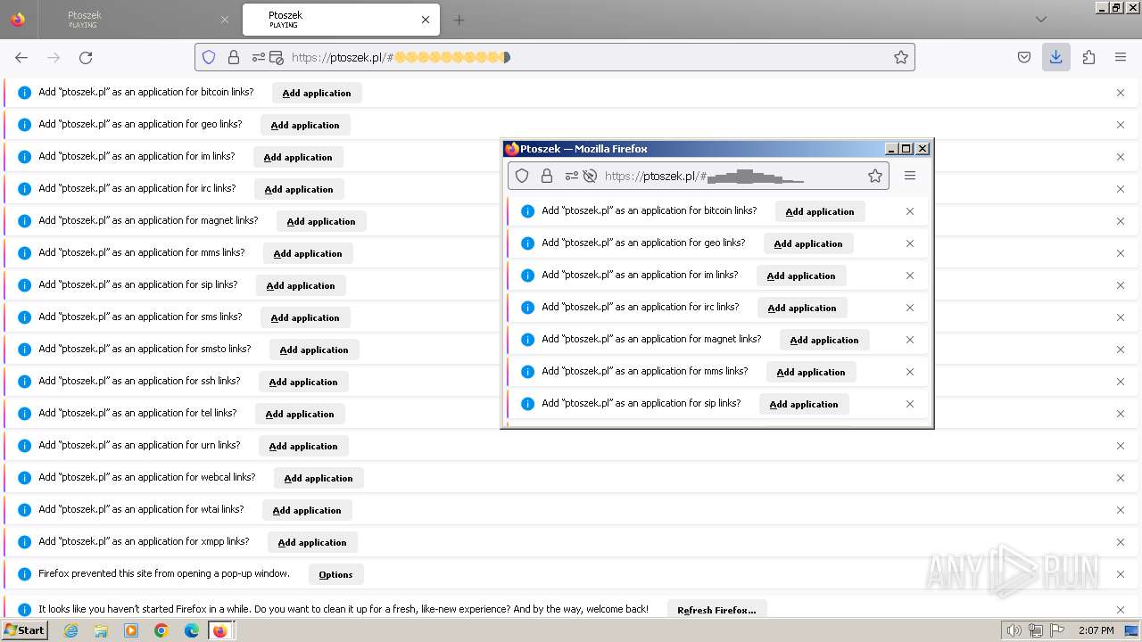Add application for tel links
Screen dimensions: 1142x642
pos(300,414)
